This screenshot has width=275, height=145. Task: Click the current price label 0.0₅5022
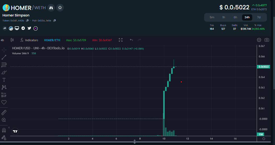[263, 67]
